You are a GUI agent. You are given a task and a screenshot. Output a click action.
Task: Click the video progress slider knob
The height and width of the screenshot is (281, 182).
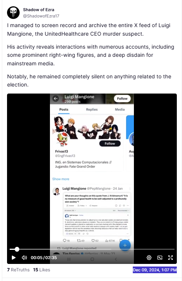click(17, 249)
